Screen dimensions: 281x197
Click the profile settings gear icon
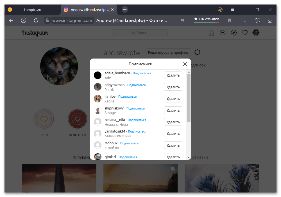click(x=198, y=52)
